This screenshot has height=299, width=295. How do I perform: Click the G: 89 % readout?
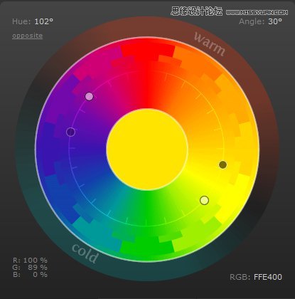(30, 268)
